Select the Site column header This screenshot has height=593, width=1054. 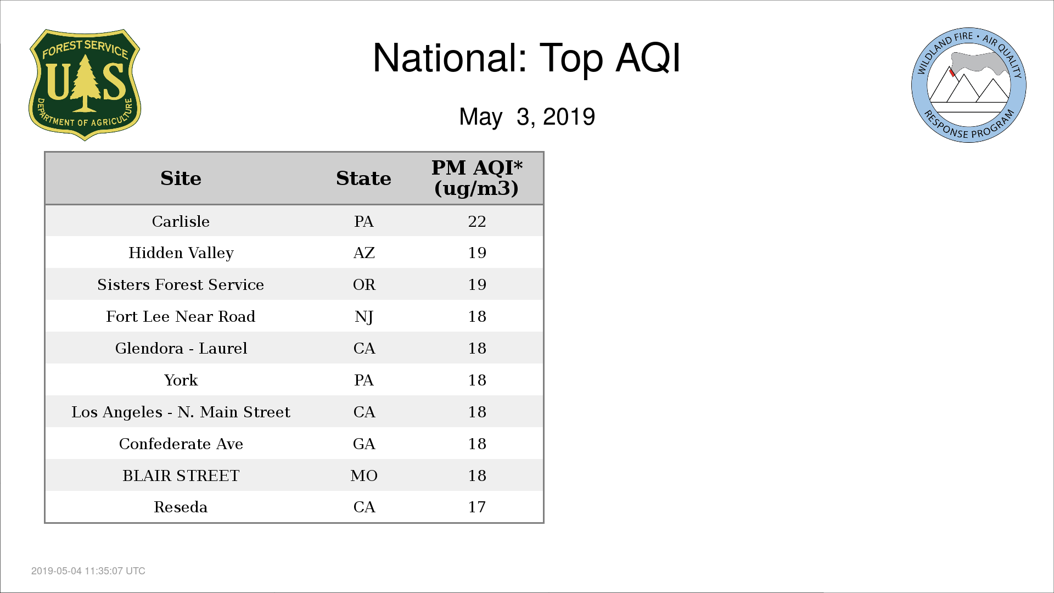[181, 178]
